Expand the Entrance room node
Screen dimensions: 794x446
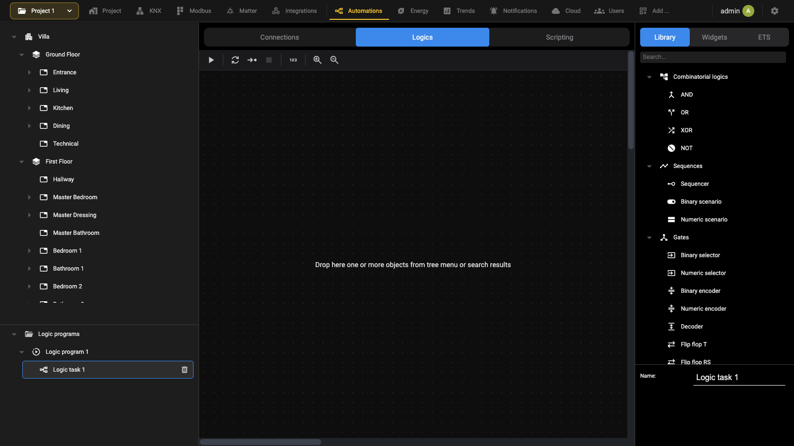(29, 72)
